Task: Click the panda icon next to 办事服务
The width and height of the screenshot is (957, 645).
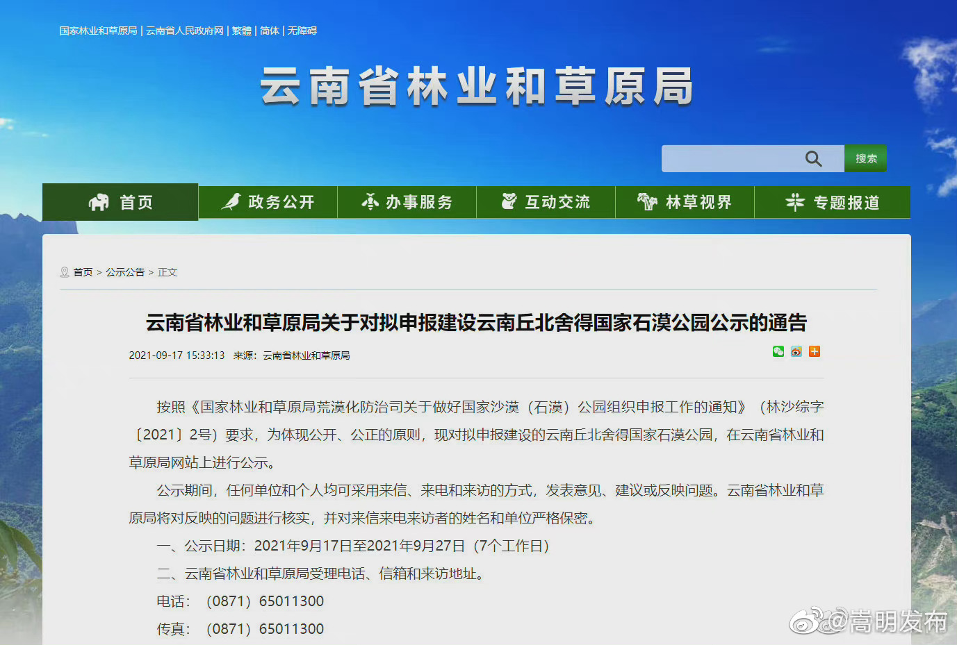Action: click(x=370, y=201)
